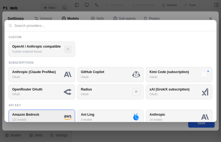Select Anthropic API key provider with 14 models

click(179, 116)
